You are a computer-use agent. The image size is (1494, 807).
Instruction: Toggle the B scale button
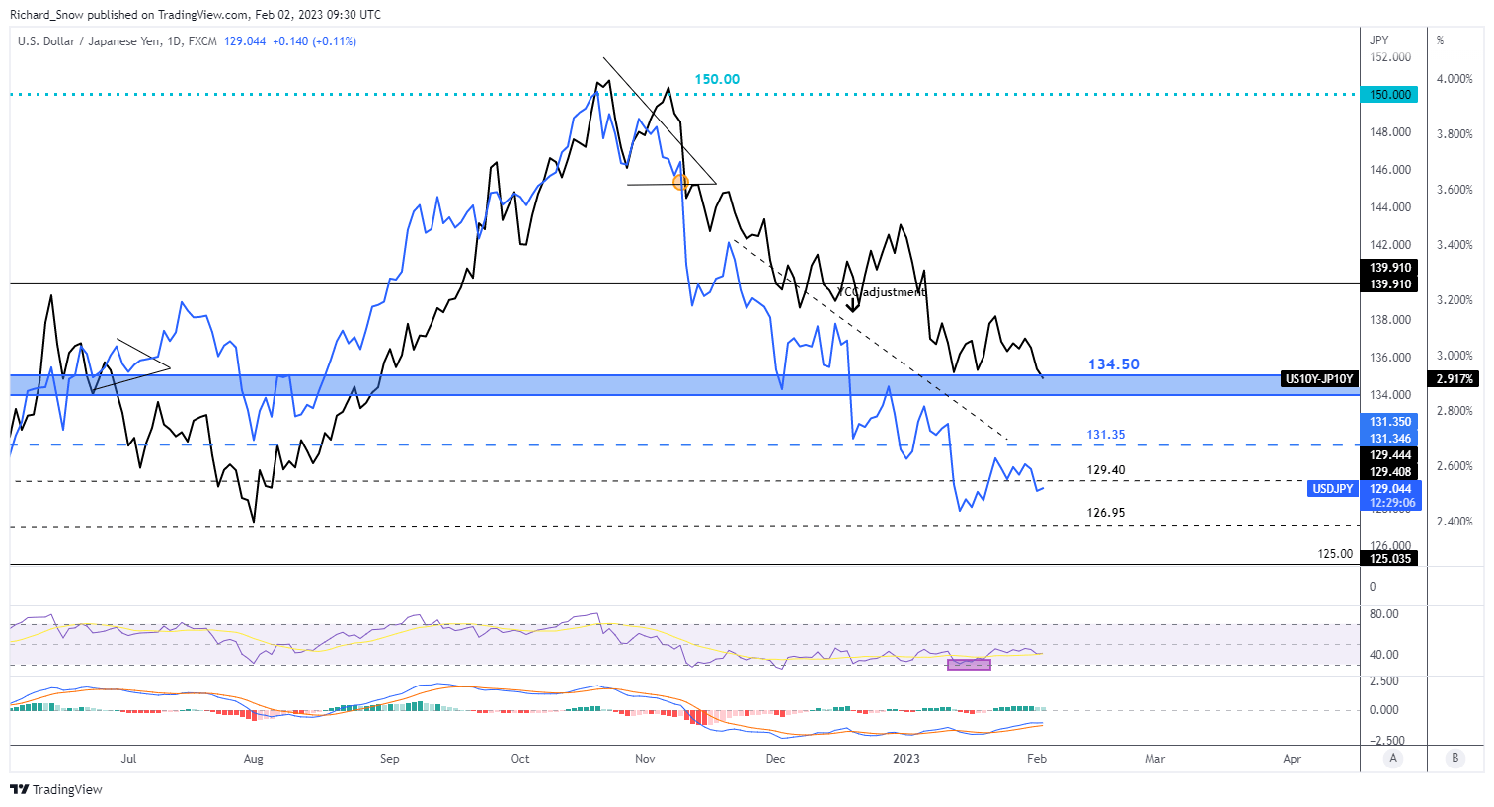click(1455, 759)
